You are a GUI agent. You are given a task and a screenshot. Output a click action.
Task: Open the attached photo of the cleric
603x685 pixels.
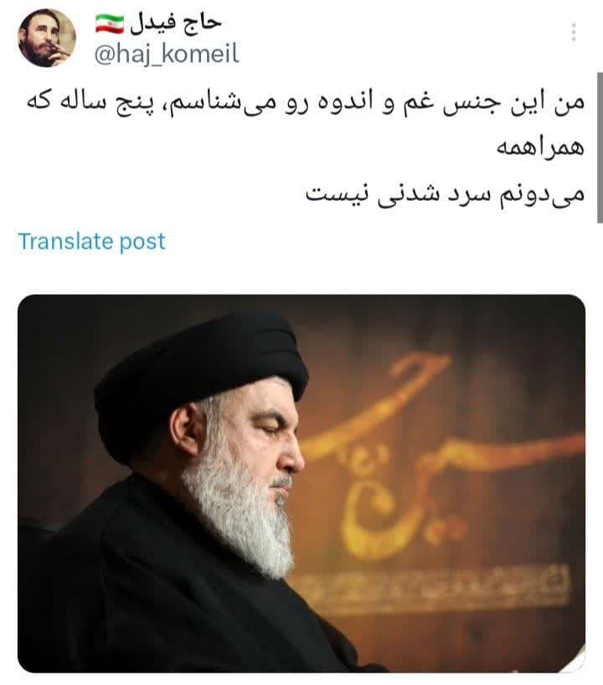[x=301, y=484]
